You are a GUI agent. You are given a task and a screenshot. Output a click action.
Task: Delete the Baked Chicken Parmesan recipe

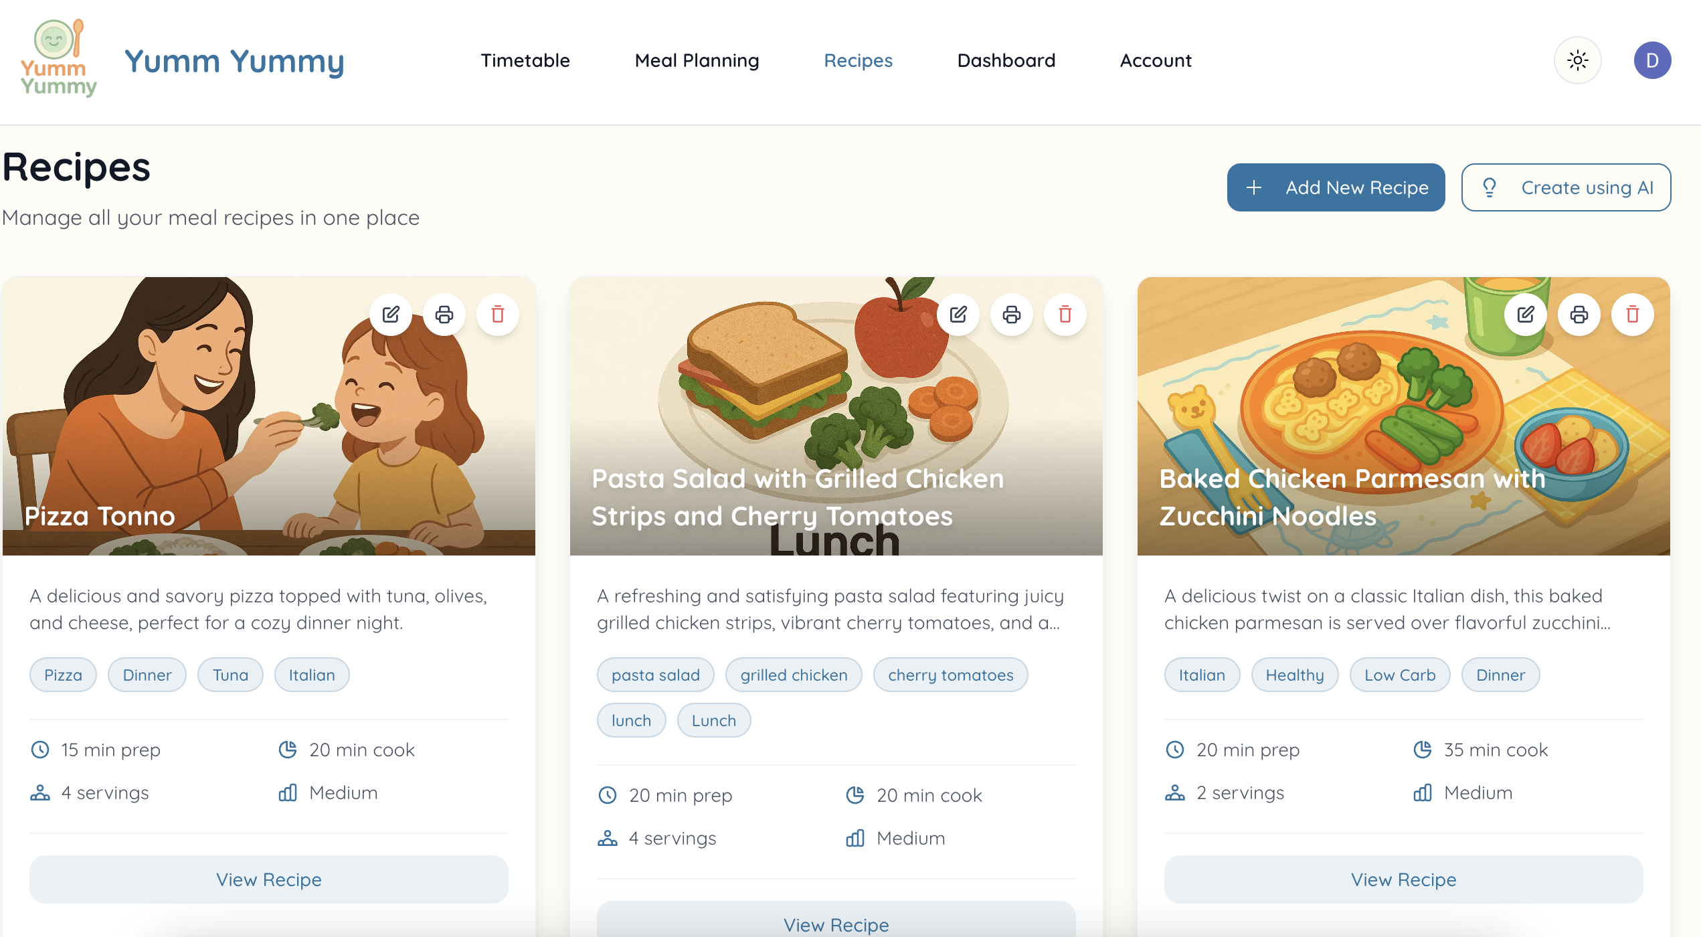[x=1633, y=315]
